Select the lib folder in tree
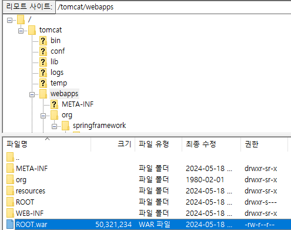 [x=54, y=62]
